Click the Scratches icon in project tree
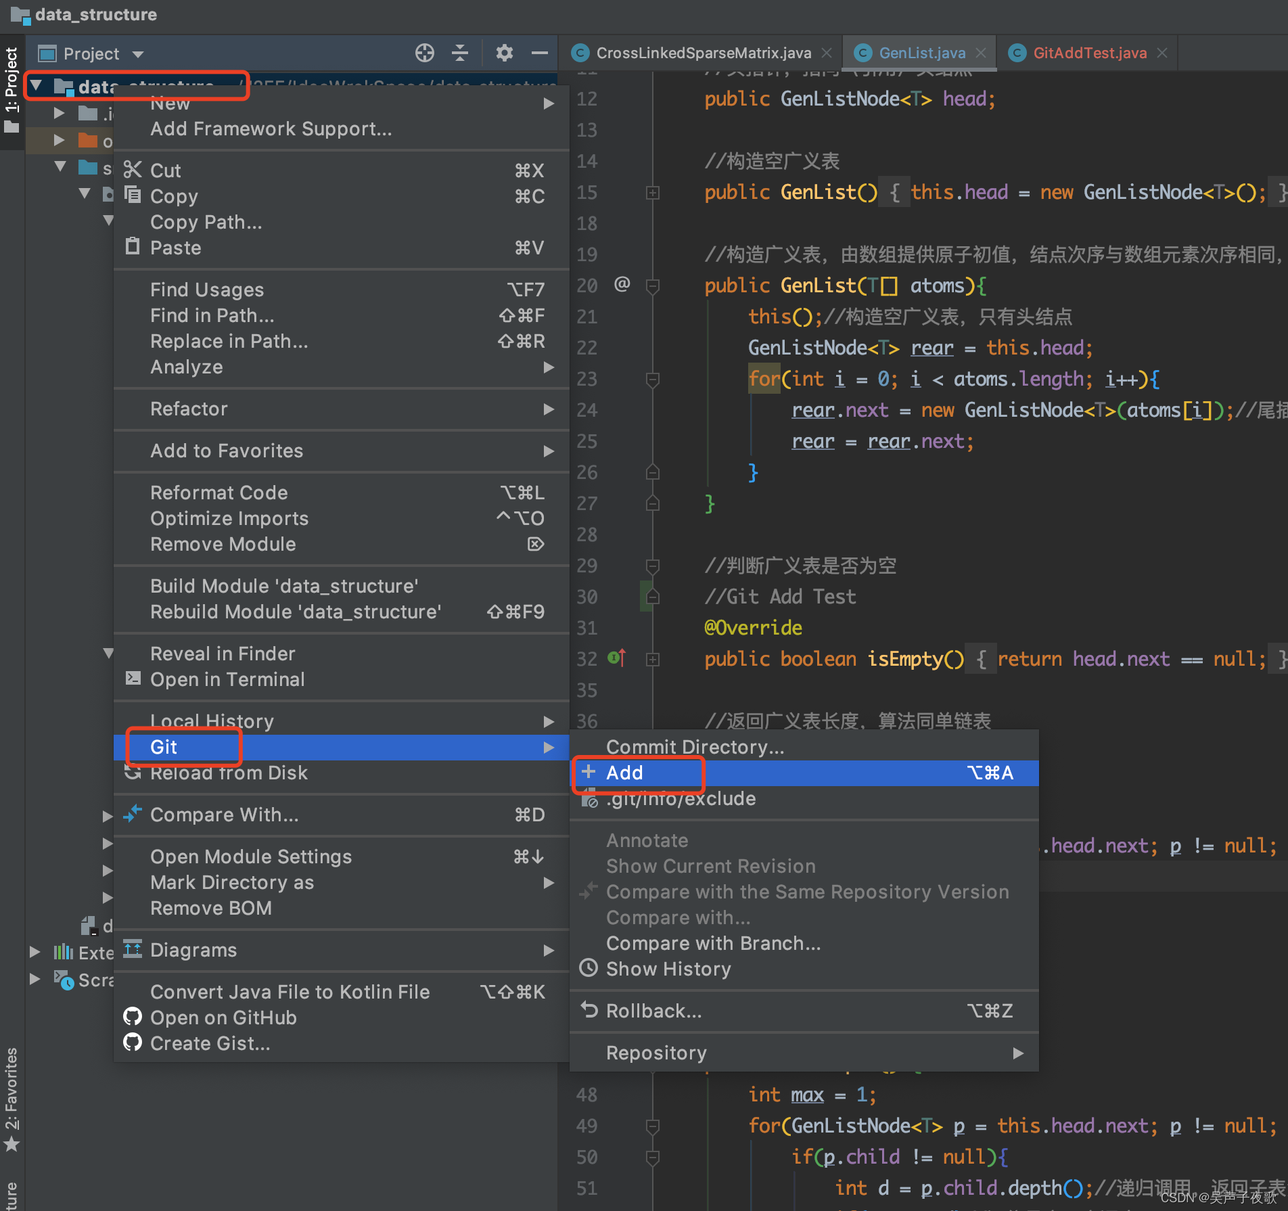The height and width of the screenshot is (1211, 1288). 64,980
